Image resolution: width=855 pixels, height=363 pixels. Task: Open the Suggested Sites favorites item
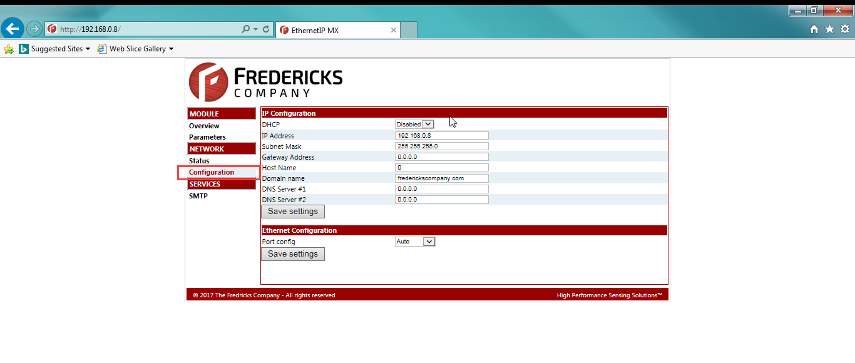point(54,49)
